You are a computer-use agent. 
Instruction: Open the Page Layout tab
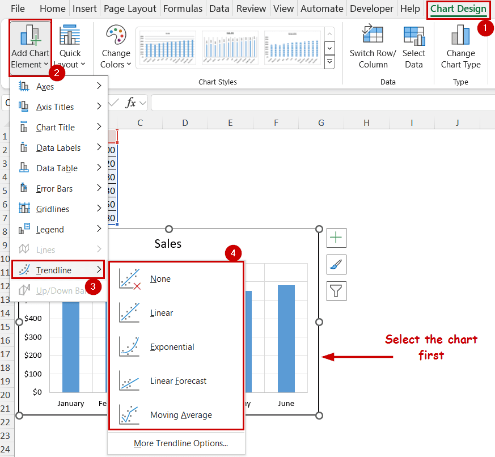tap(130, 9)
